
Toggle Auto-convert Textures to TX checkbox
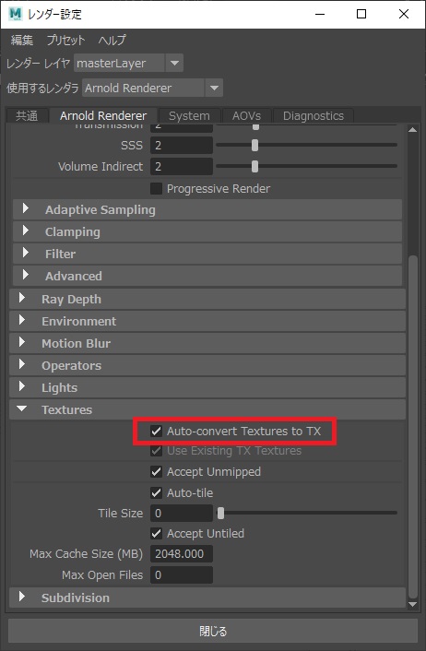pyautogui.click(x=156, y=431)
